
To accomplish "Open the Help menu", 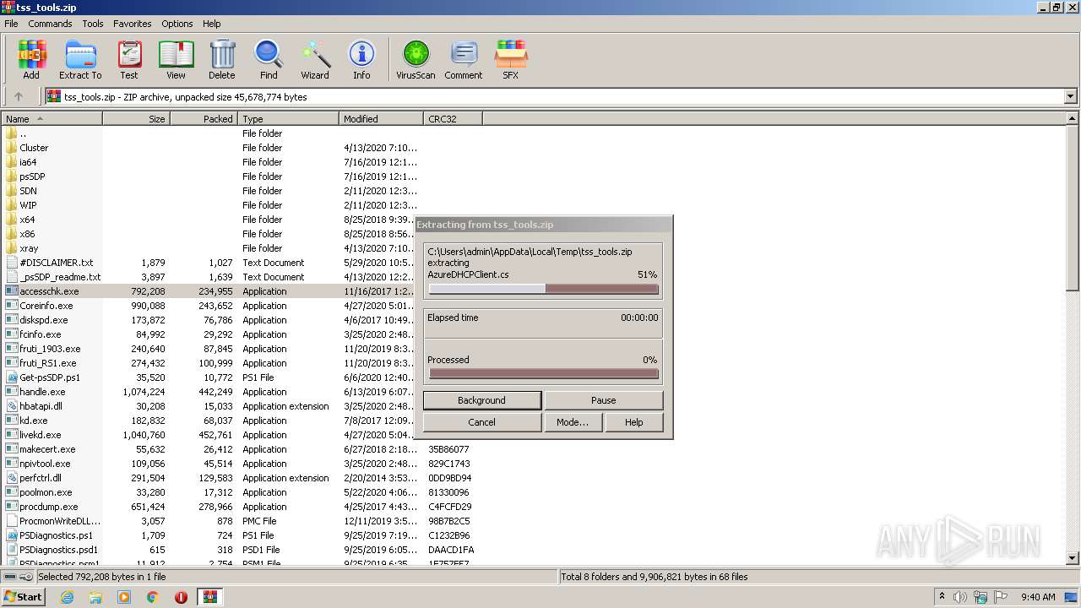I will tap(212, 24).
